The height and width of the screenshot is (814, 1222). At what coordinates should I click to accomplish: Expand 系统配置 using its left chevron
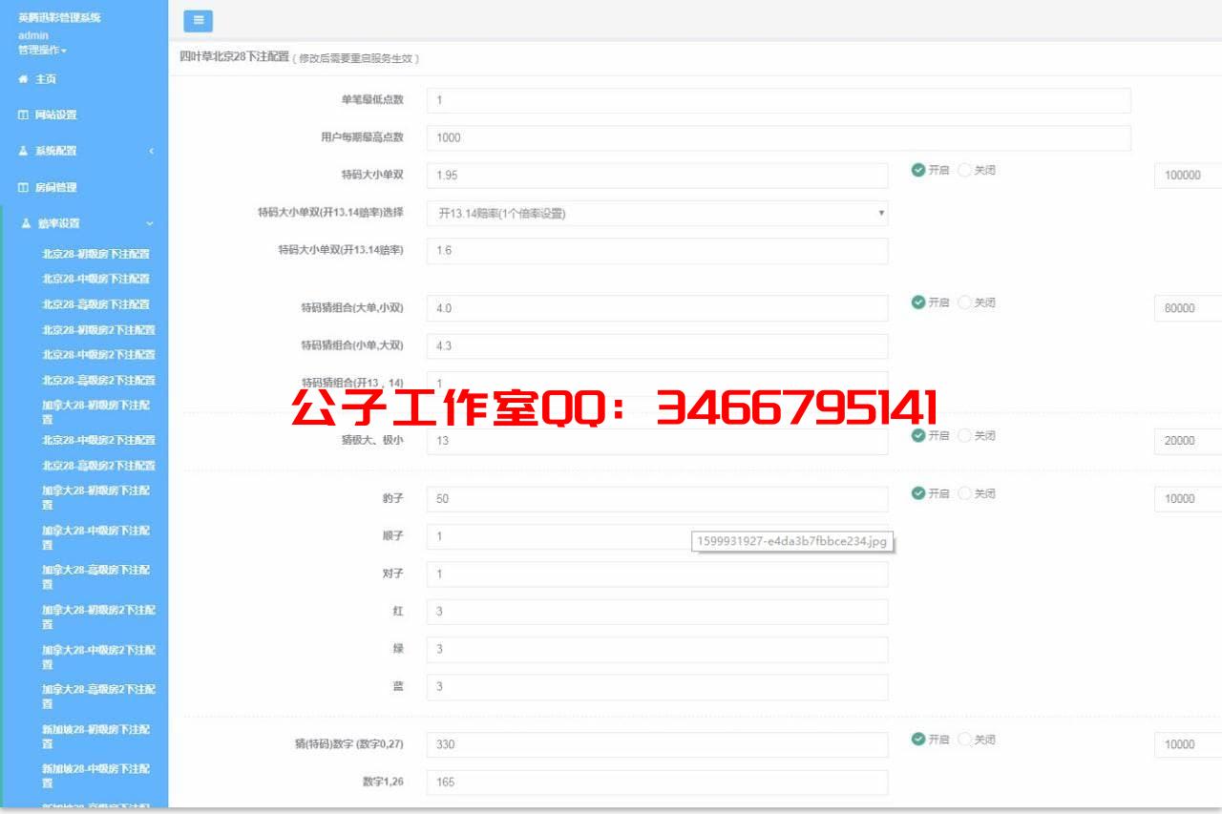pyautogui.click(x=151, y=151)
